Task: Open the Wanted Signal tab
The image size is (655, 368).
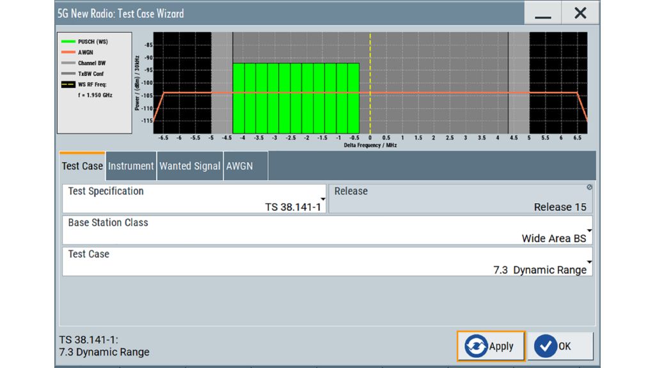Action: 190,166
